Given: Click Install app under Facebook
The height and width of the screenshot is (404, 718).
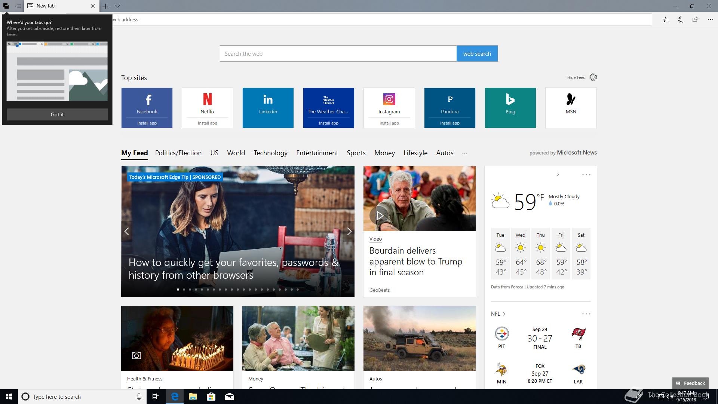Looking at the screenshot, I should pyautogui.click(x=147, y=123).
